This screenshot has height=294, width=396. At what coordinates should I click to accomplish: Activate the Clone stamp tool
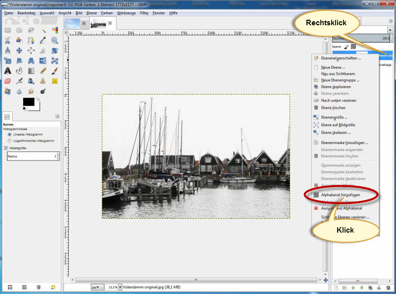[x=43, y=81]
